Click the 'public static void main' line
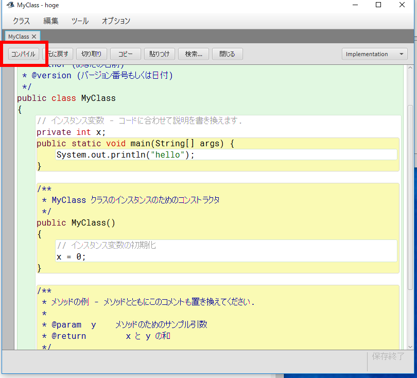 tap(135, 144)
